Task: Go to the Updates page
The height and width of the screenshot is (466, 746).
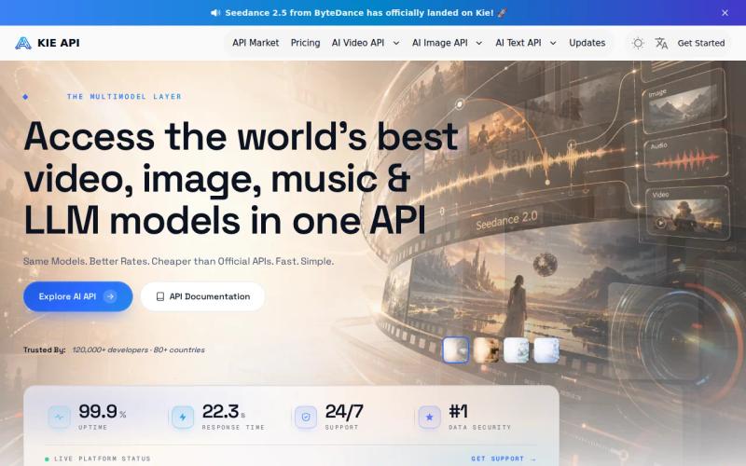Action: pos(587,43)
